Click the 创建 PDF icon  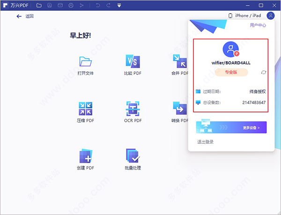[86, 156]
